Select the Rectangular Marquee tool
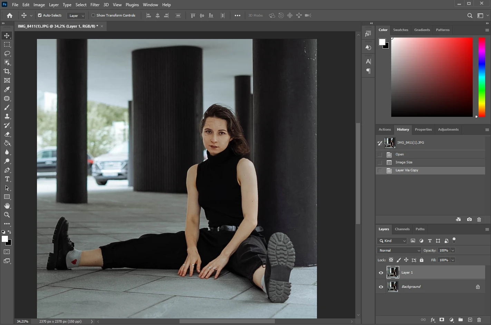The height and width of the screenshot is (325, 491). tap(7, 44)
